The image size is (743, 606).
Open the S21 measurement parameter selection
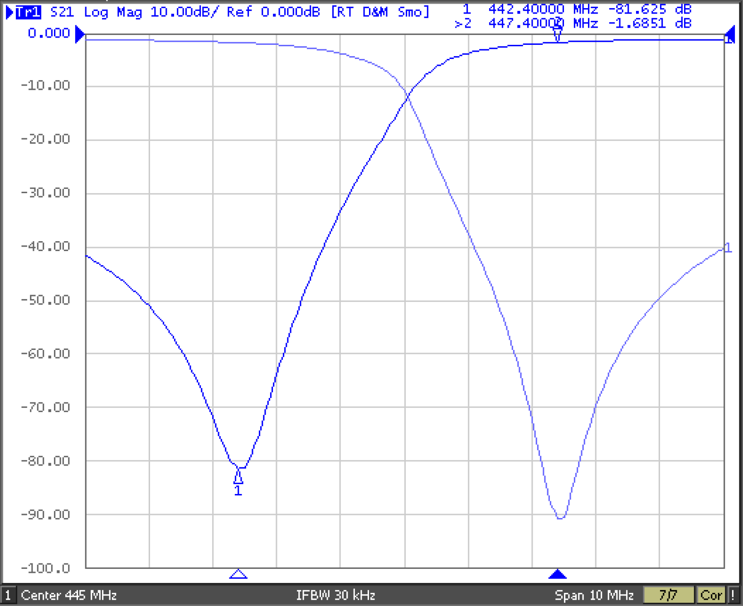pyautogui.click(x=62, y=12)
